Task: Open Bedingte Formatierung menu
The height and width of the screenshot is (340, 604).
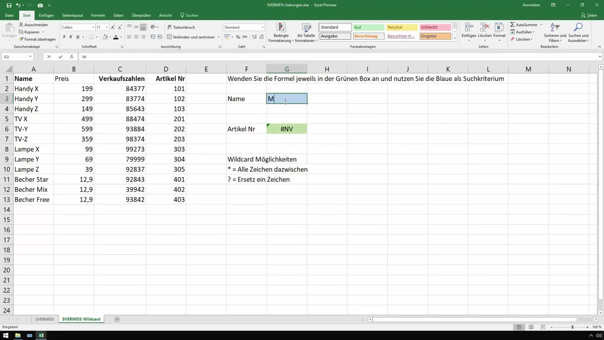Action: (x=281, y=32)
